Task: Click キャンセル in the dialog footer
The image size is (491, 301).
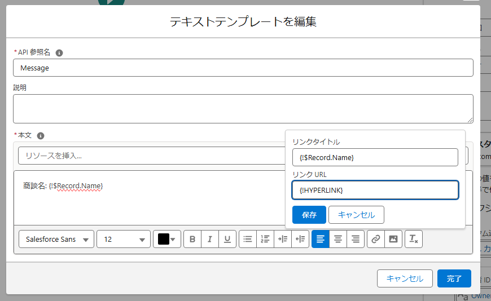Action: (405, 278)
